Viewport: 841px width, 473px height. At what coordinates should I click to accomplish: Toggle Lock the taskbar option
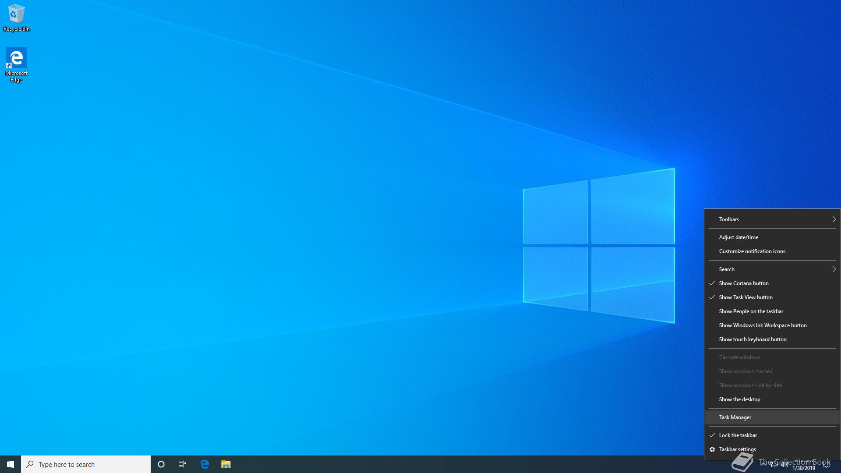pos(772,435)
